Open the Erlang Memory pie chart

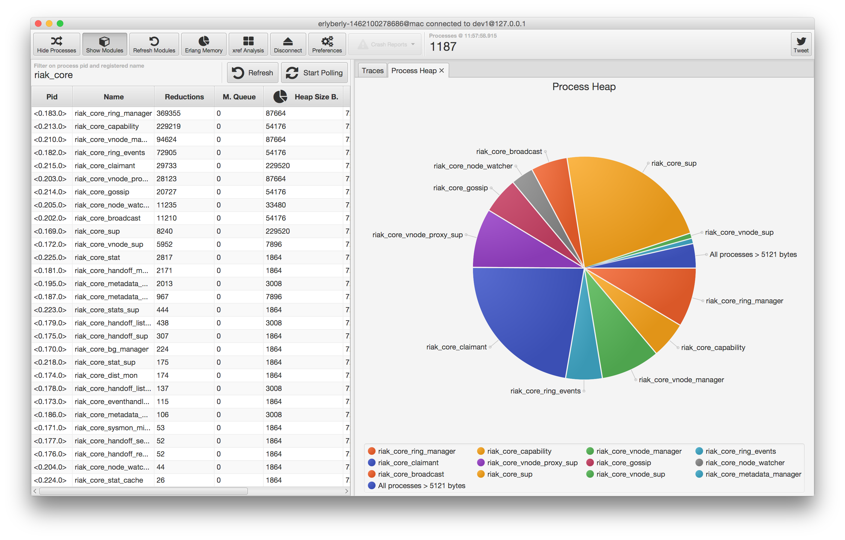coord(204,41)
